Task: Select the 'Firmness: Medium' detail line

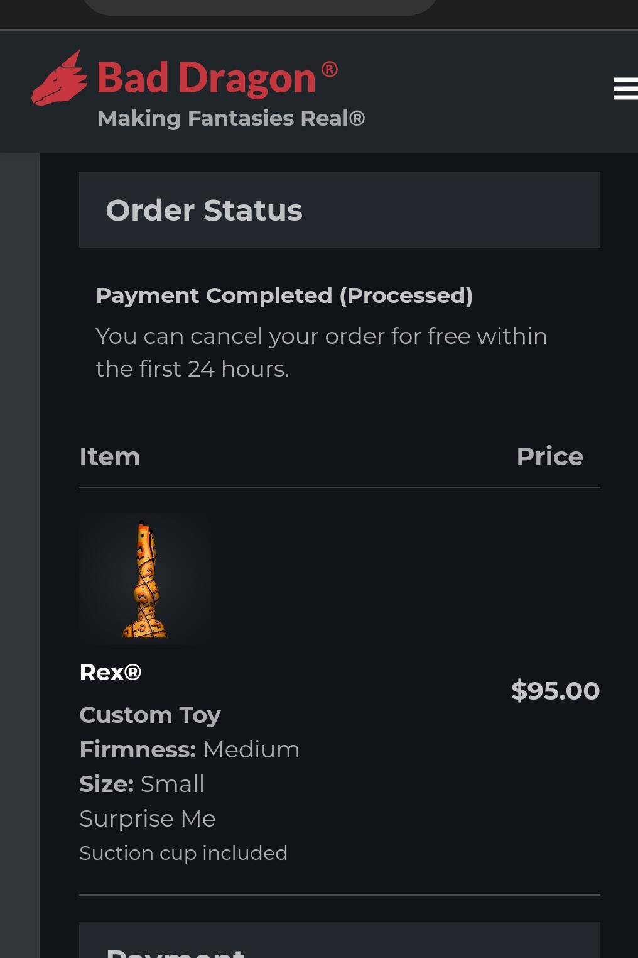Action: (x=188, y=749)
